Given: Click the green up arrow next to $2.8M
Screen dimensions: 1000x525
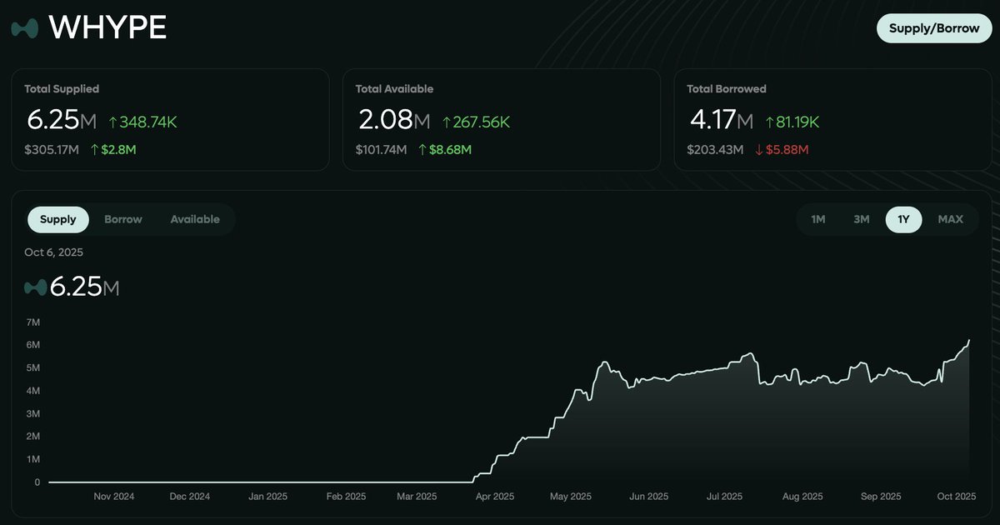Looking at the screenshot, I should pos(94,150).
